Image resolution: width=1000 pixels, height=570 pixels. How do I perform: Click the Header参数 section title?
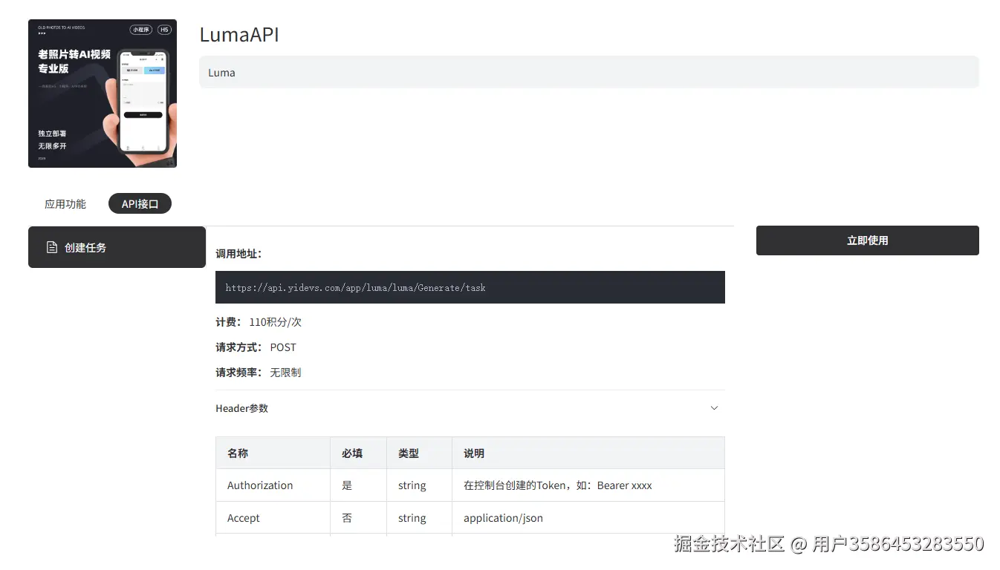coord(241,408)
